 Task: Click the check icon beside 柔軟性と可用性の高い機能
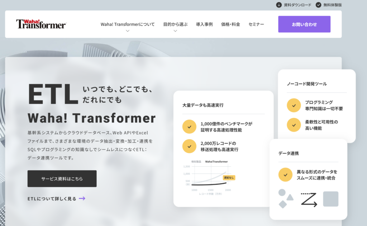coord(294,125)
